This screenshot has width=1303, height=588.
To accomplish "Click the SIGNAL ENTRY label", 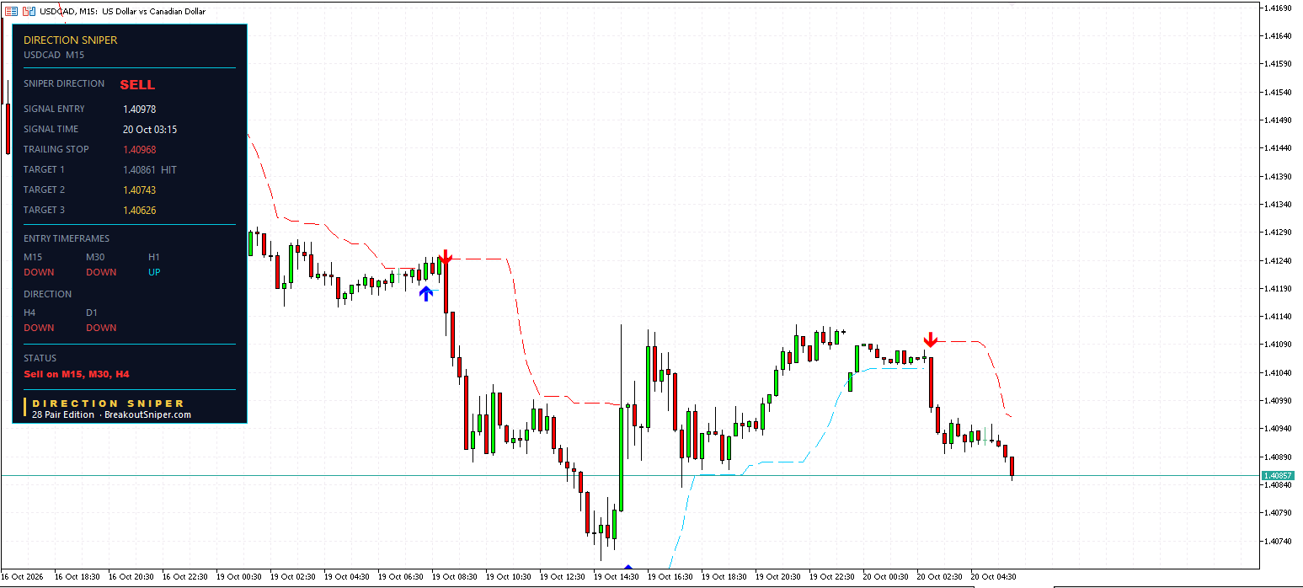I will [x=54, y=110].
